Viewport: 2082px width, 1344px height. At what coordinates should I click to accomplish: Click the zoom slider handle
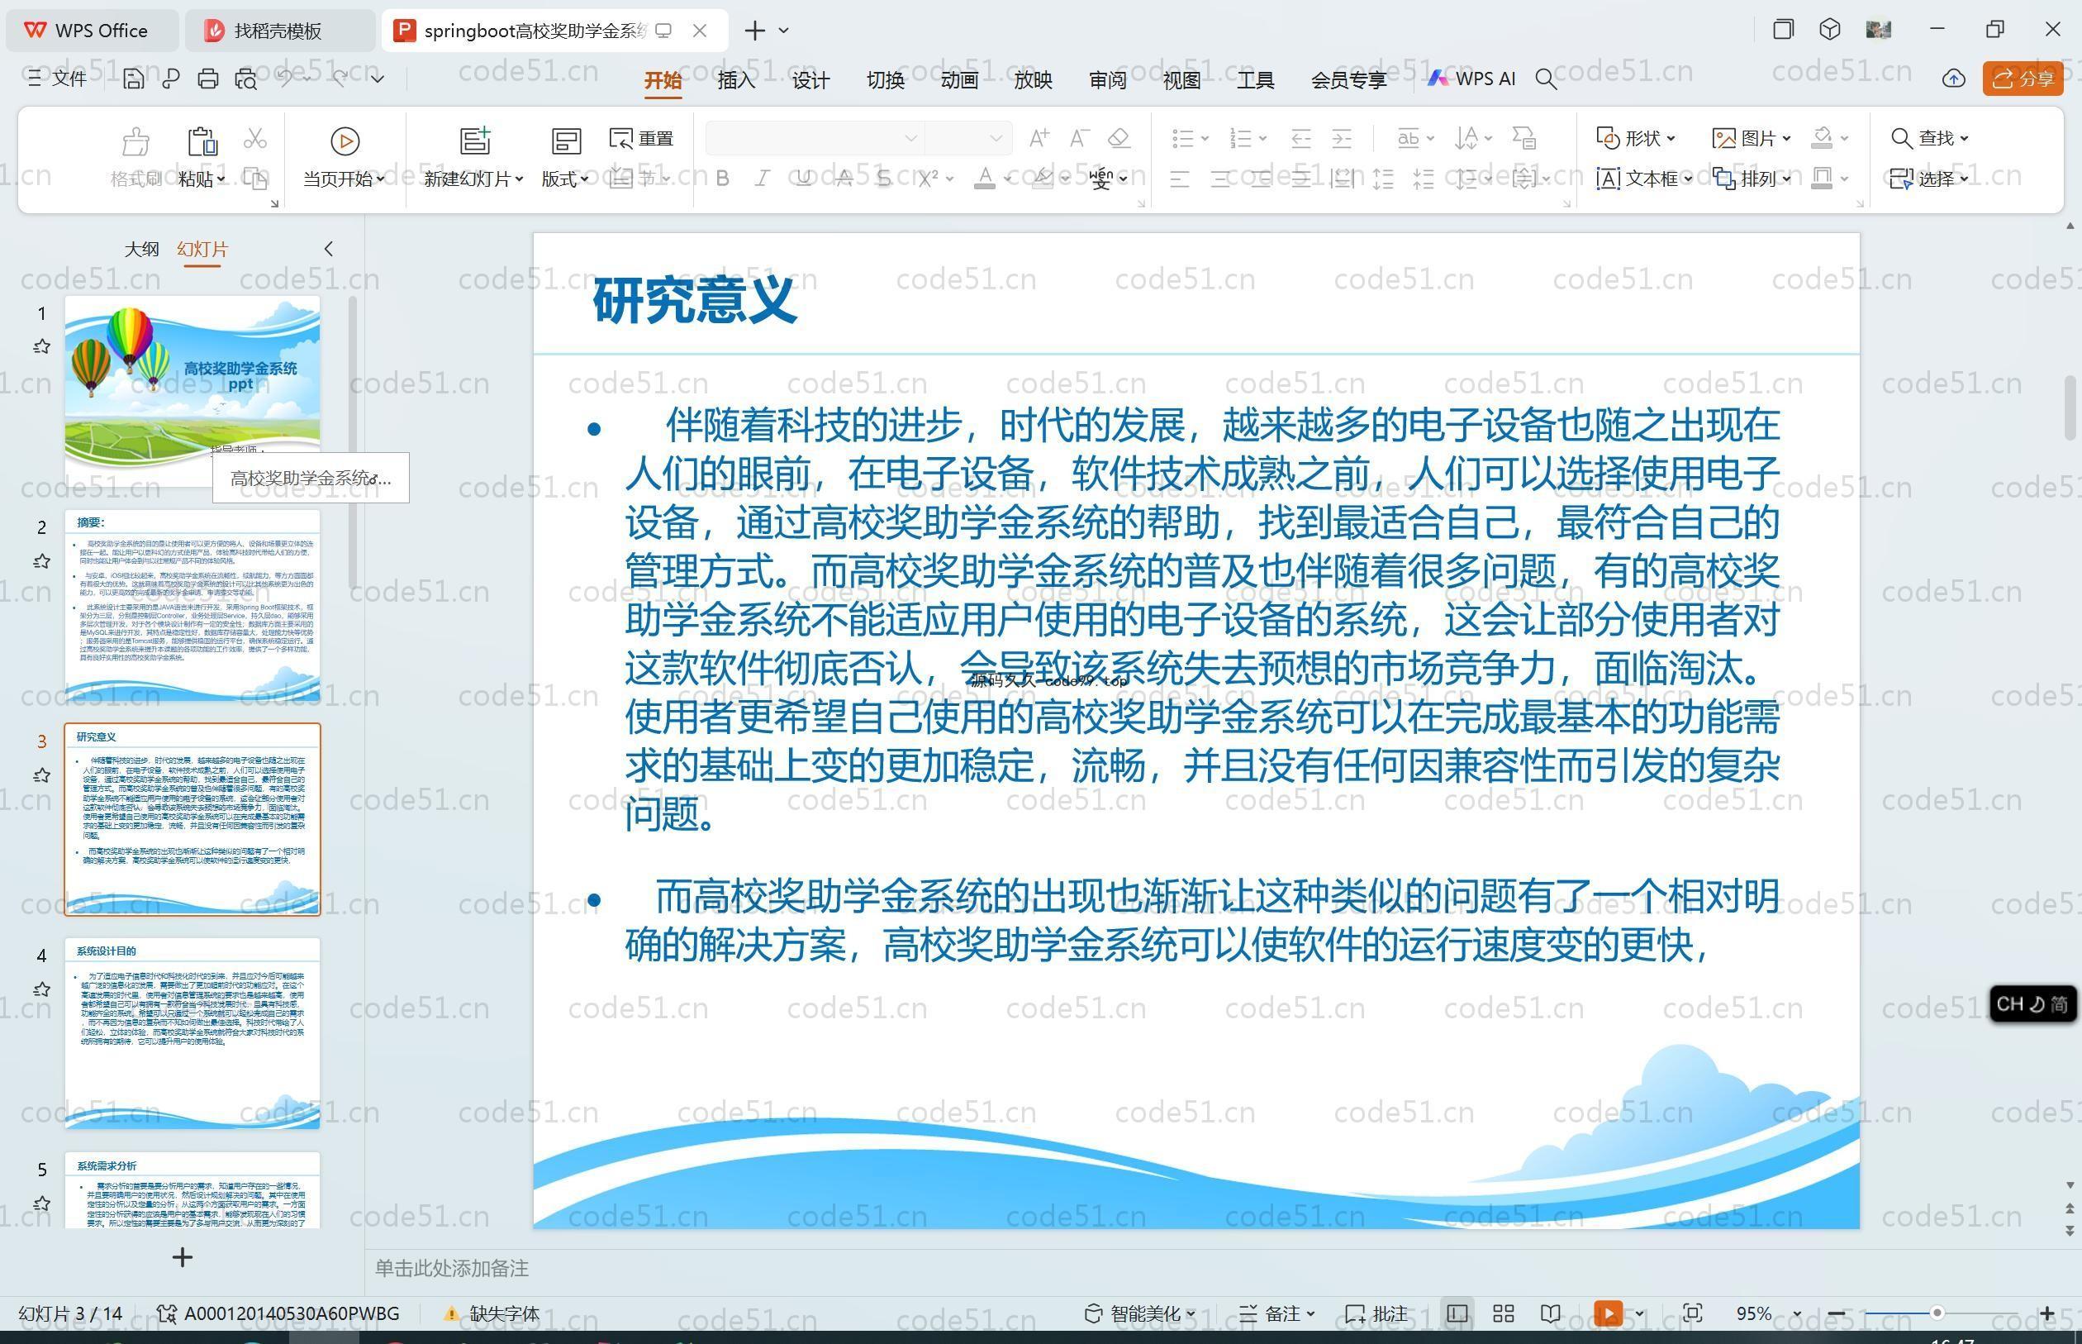click(1937, 1313)
